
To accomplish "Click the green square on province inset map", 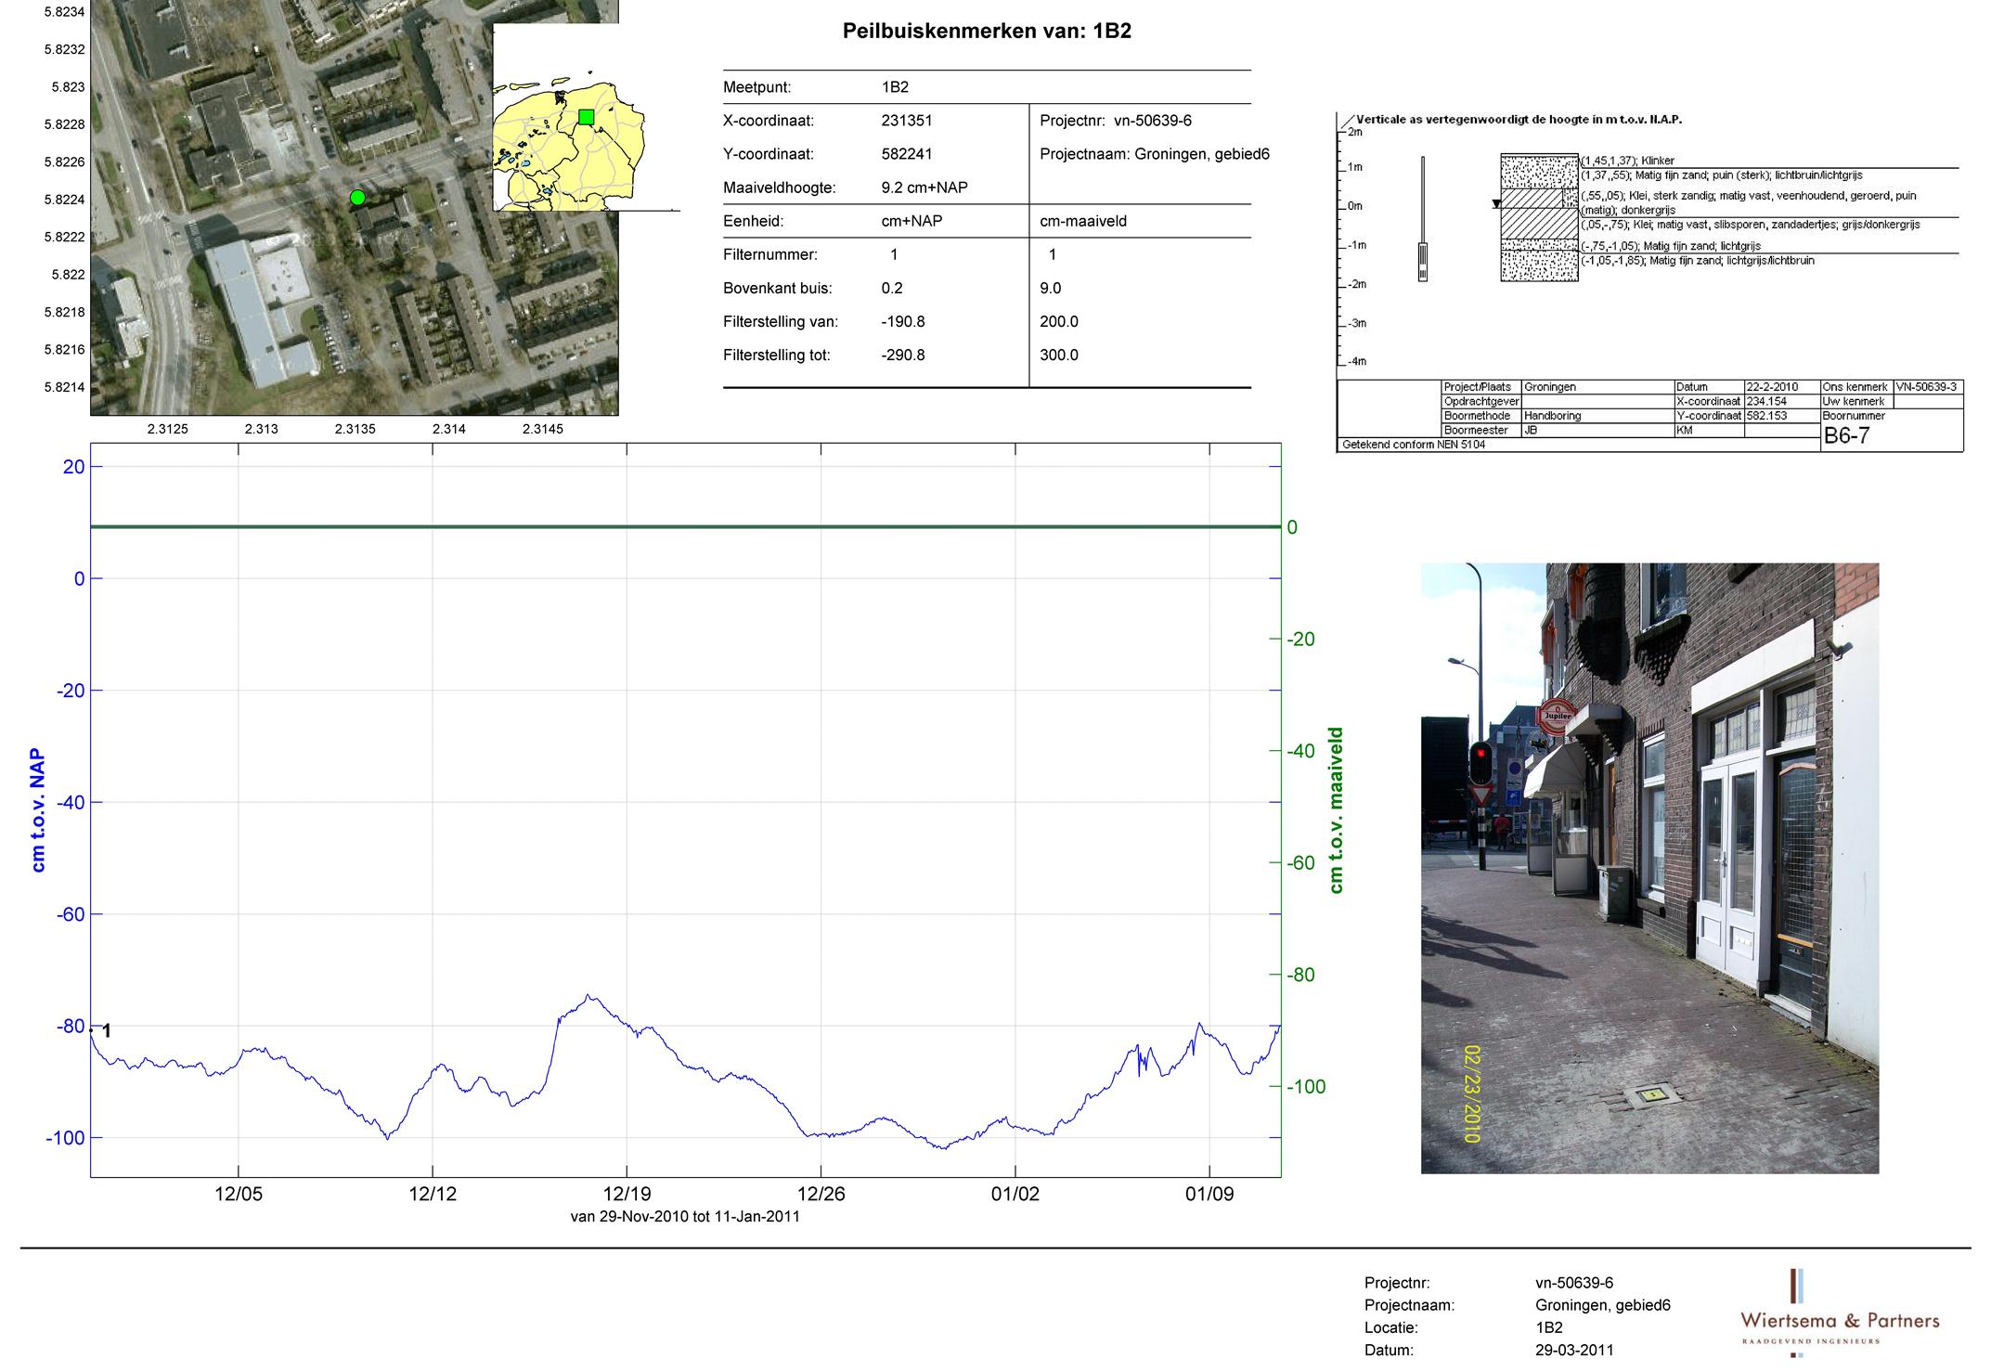I will tap(586, 117).
